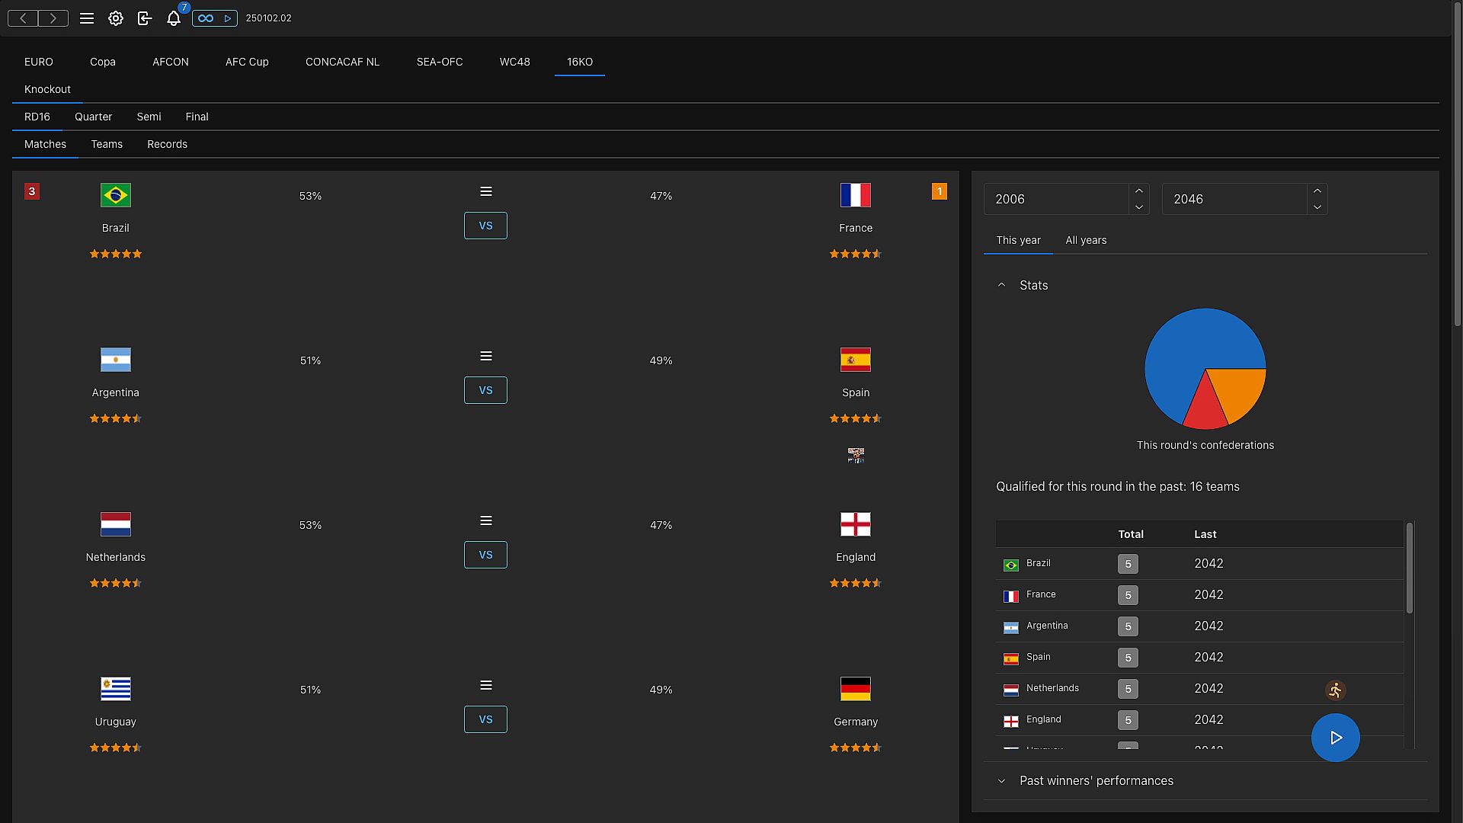
Task: Collapse the Stats section
Action: click(x=1001, y=285)
